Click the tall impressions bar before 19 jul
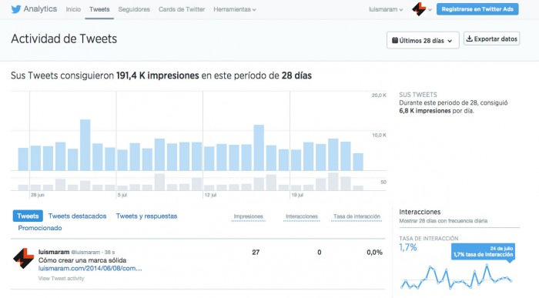The width and height of the screenshot is (539, 298). [259, 148]
